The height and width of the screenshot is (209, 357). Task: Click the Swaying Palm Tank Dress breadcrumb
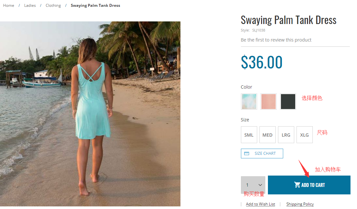95,6
